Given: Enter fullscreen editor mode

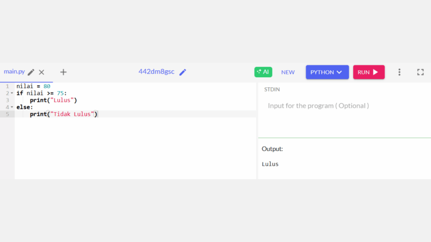Looking at the screenshot, I should 420,72.
